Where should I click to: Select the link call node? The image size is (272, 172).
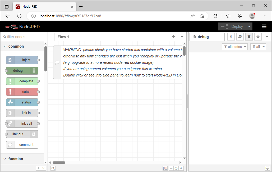point(22,124)
